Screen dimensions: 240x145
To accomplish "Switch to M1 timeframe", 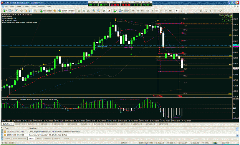I will pos(134,11).
